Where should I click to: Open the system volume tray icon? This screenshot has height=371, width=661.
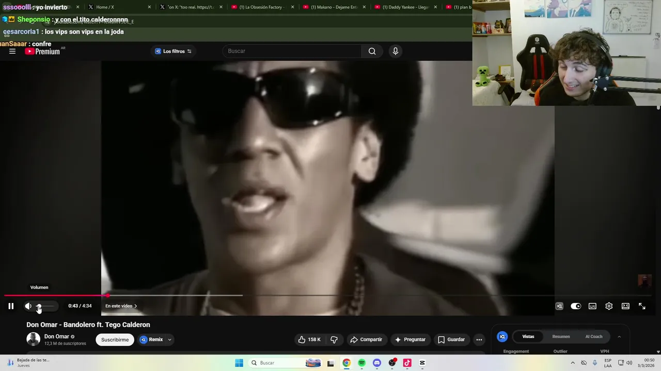pyautogui.click(x=629, y=363)
